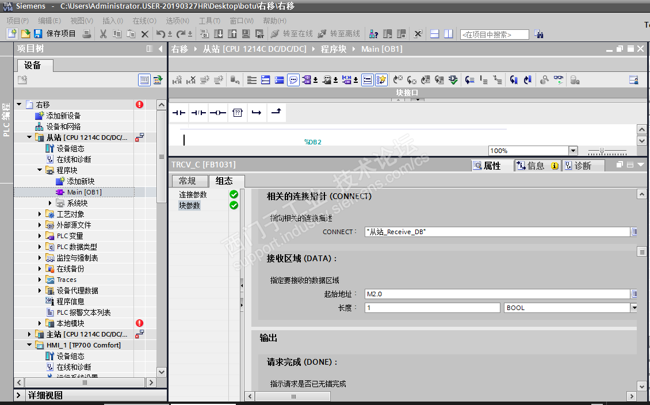This screenshot has width=650, height=405.
Task: Click the Cut scissors icon
Action: (103, 33)
